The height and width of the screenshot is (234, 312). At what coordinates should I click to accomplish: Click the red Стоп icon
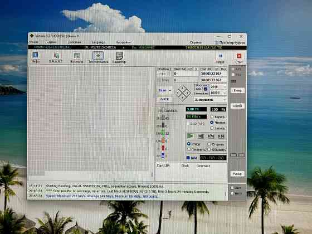[x=239, y=58]
